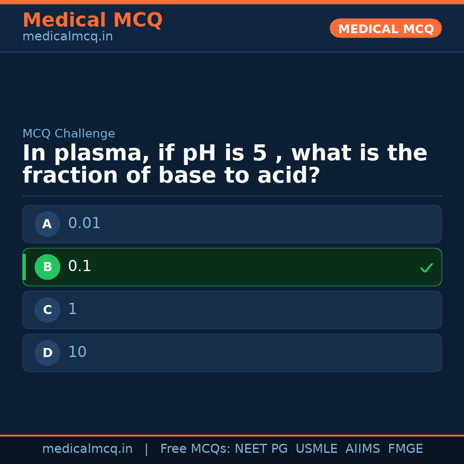Click the highlighted answer text 0.1
The image size is (464, 464).
(x=79, y=266)
